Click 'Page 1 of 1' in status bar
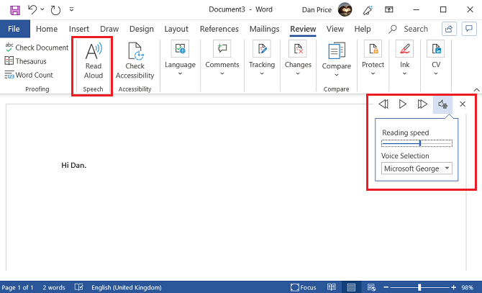 (17, 287)
